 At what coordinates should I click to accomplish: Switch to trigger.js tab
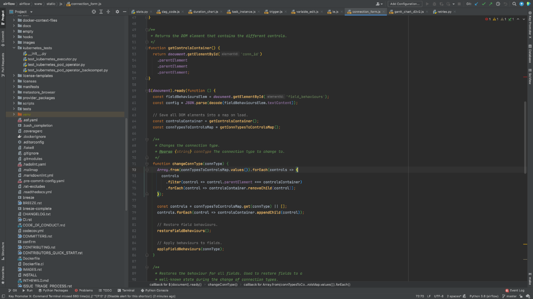pos(277,12)
